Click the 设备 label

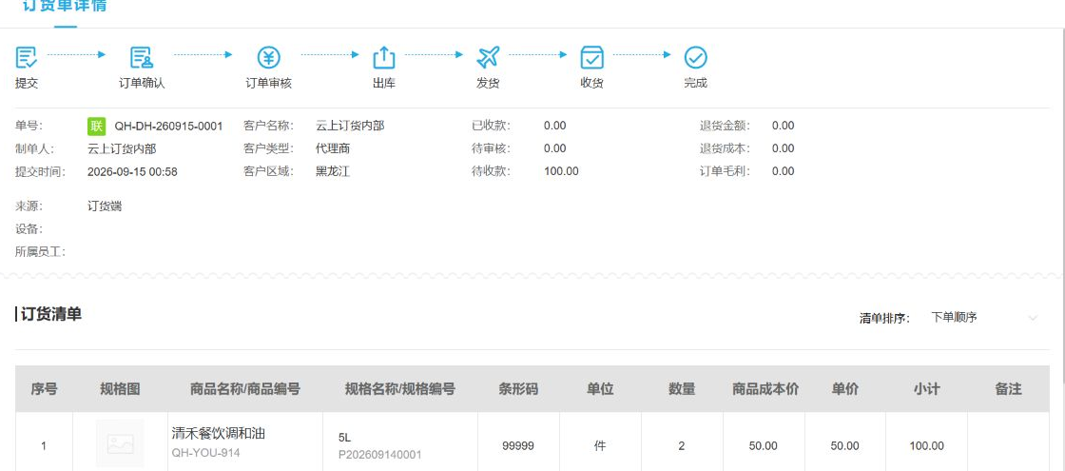[29, 229]
